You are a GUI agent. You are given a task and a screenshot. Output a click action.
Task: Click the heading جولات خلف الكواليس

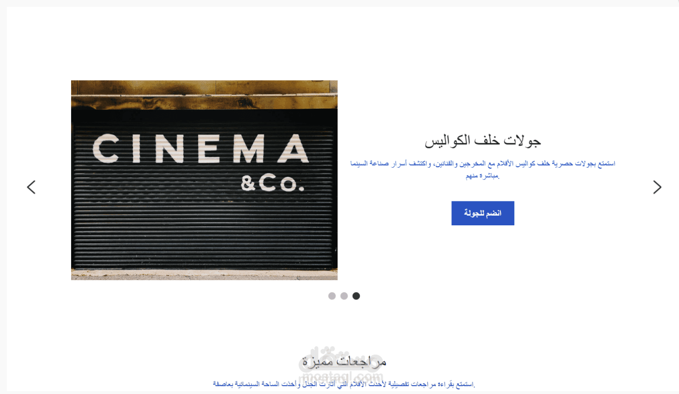(x=482, y=141)
